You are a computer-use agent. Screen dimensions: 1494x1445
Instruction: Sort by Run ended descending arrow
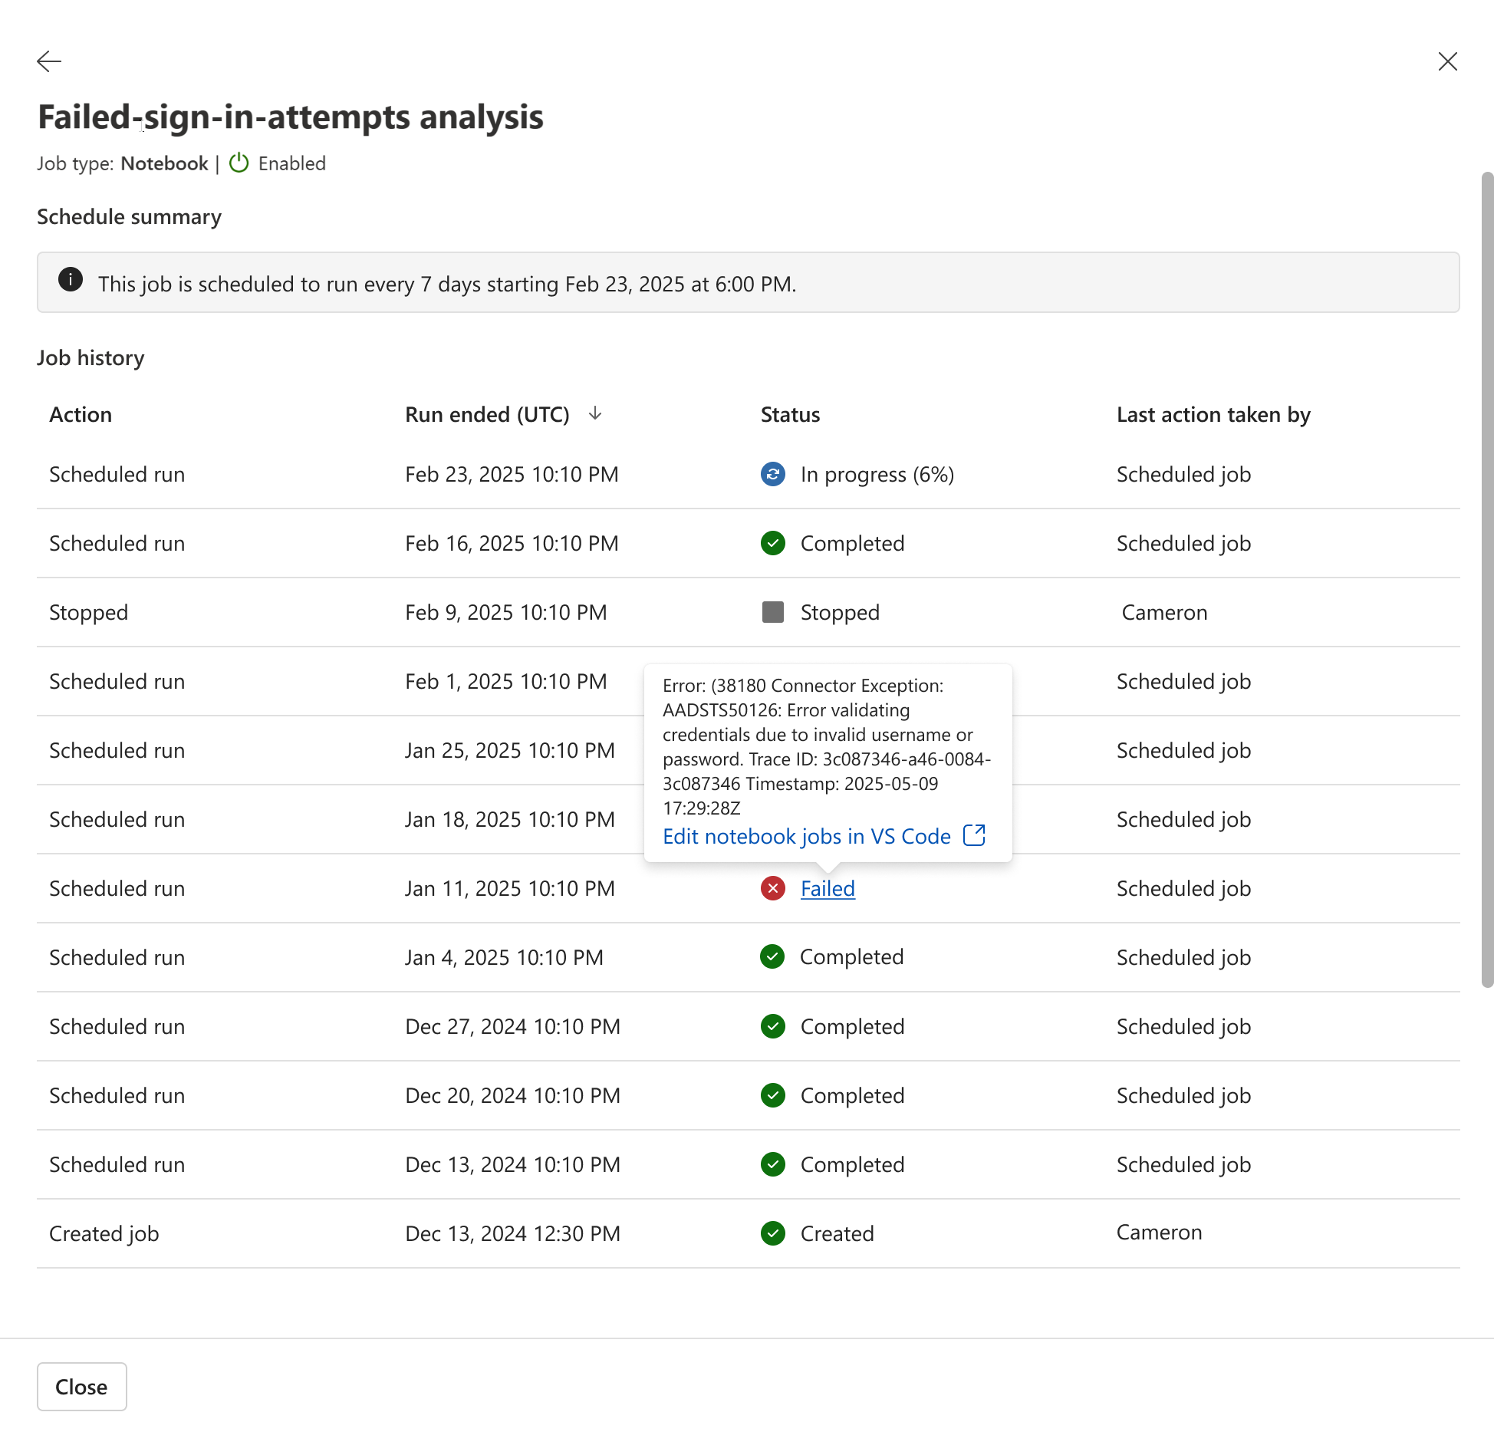[595, 414]
